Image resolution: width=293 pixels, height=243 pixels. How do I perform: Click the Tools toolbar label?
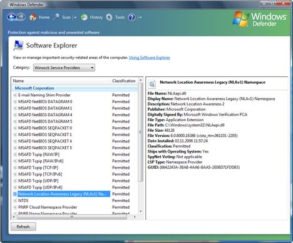(x=120, y=17)
